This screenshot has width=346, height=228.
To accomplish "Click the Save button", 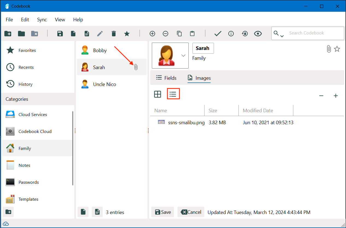I will tap(163, 212).
